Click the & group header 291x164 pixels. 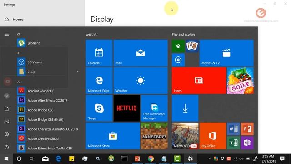pyautogui.click(x=18, y=34)
